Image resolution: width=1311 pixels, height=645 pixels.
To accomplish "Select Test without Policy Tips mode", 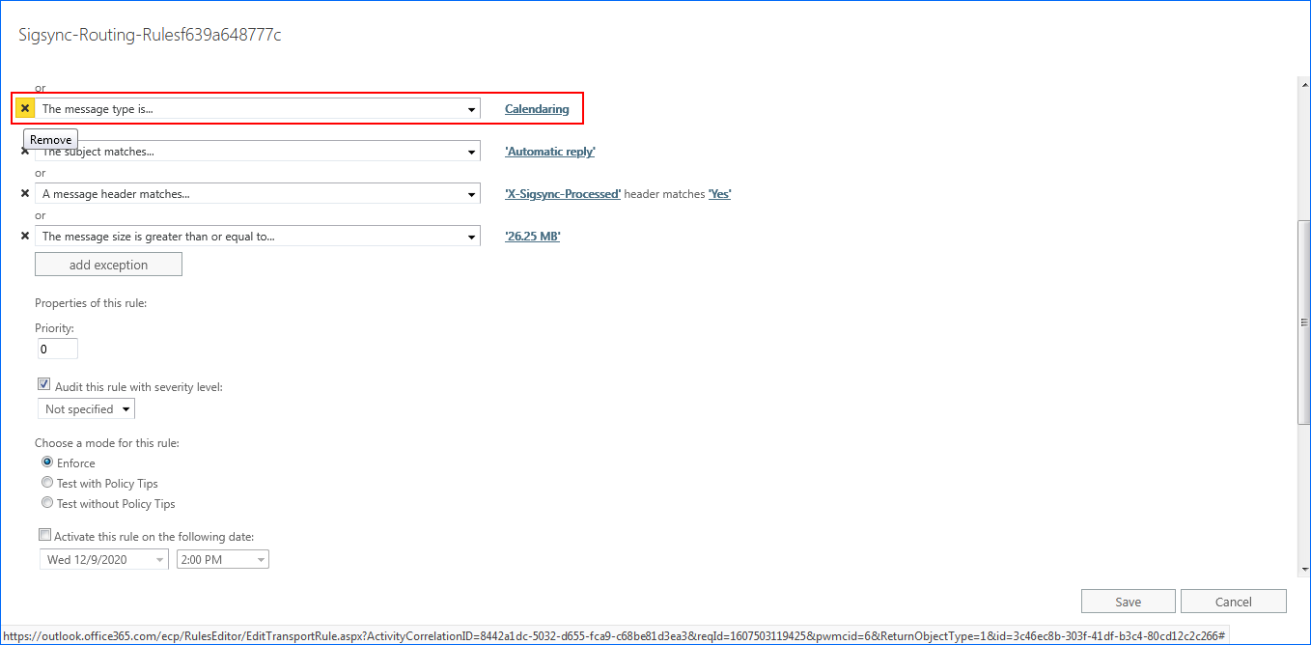I will tap(47, 503).
